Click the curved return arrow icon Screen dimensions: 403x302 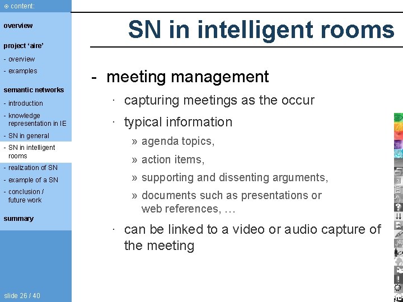coord(399,225)
